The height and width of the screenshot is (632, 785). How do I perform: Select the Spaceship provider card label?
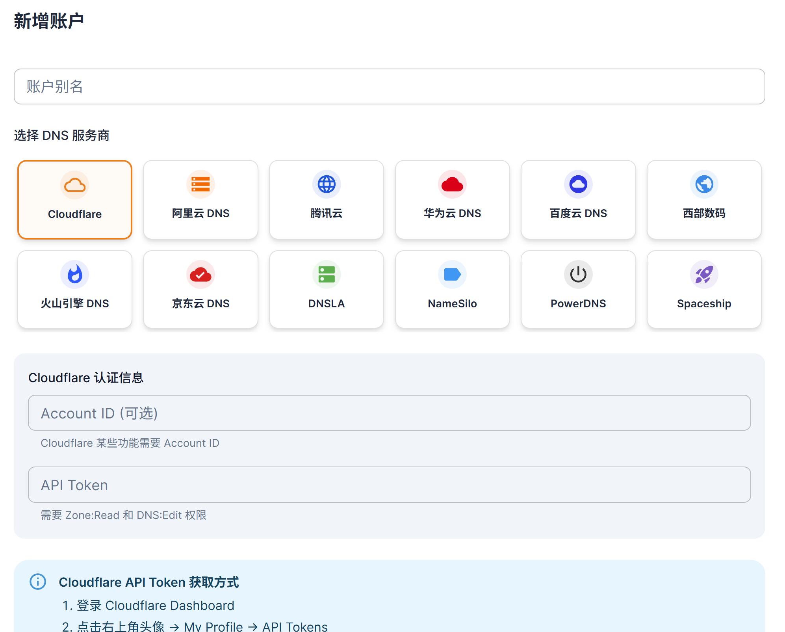coord(704,304)
